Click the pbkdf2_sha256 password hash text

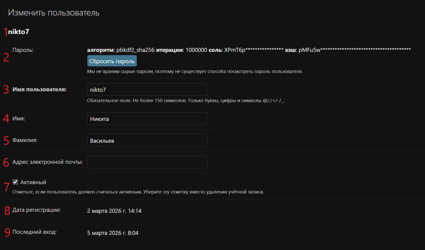pos(135,50)
